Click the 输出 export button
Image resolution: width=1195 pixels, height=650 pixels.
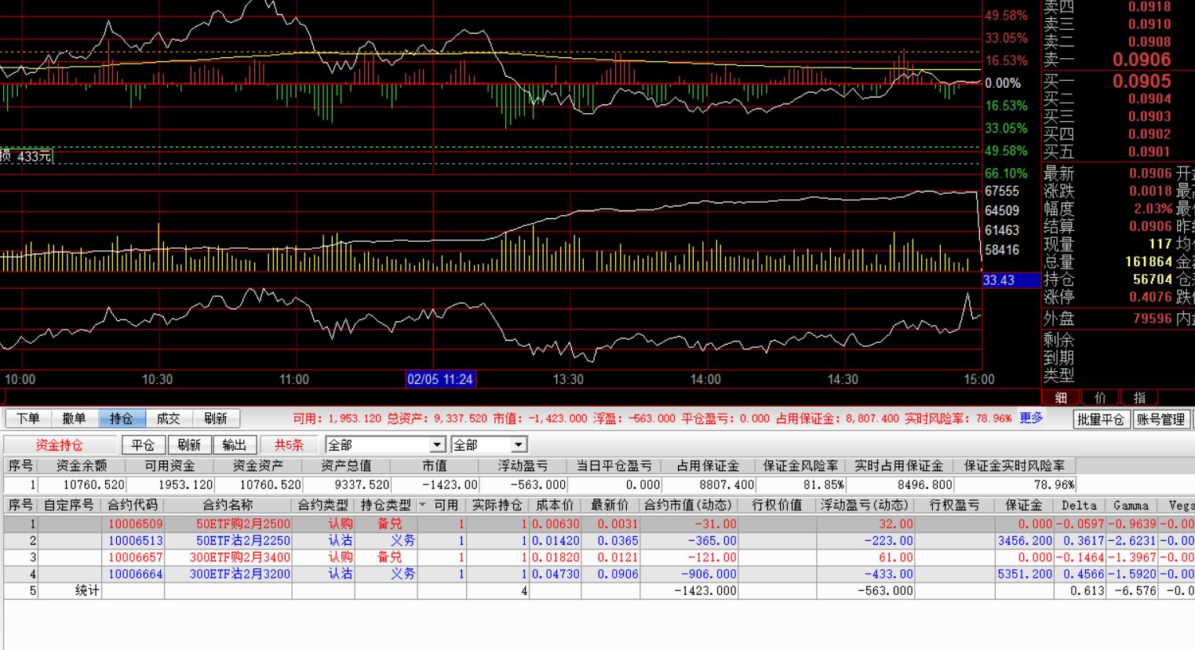[x=234, y=445]
